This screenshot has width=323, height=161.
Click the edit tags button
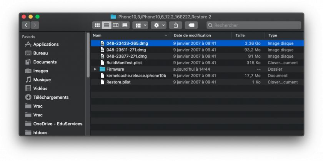click(191, 25)
